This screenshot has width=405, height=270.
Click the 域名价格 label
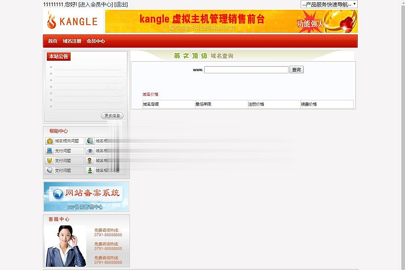coord(150,94)
